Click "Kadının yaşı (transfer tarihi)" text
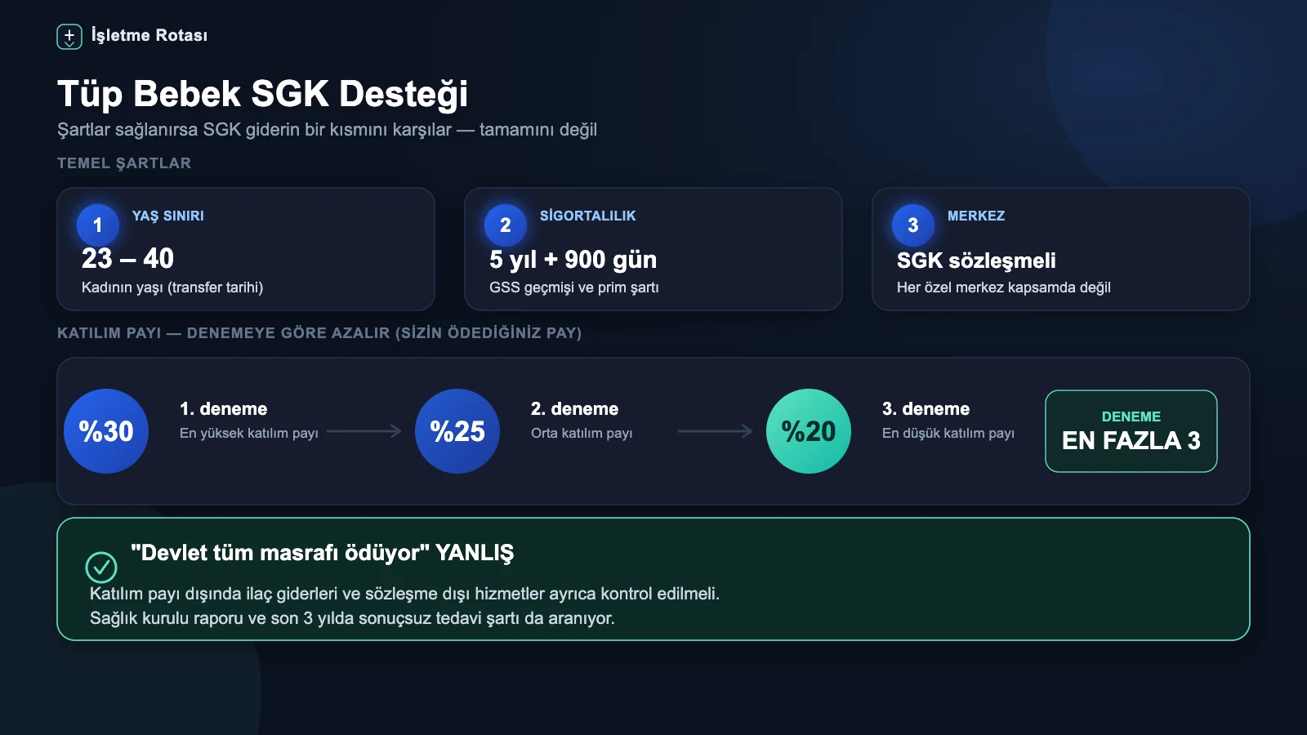 [x=172, y=287]
